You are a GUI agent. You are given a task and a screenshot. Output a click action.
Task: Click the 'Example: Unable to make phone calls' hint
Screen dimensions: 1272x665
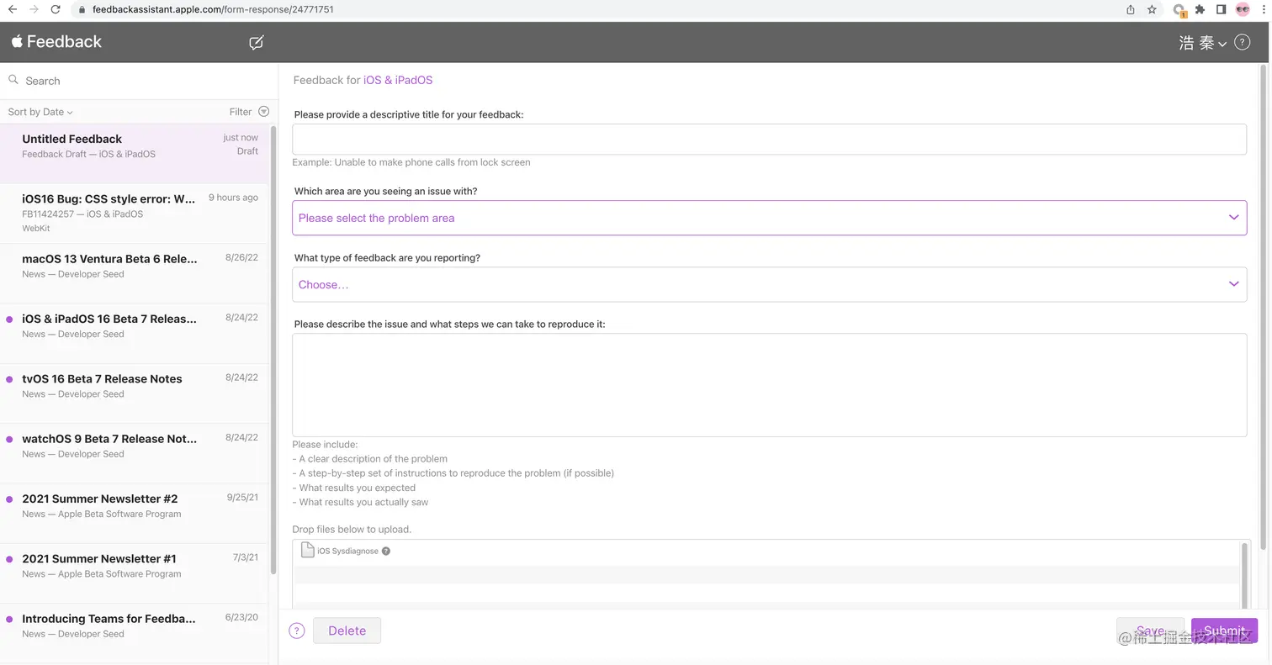point(411,162)
